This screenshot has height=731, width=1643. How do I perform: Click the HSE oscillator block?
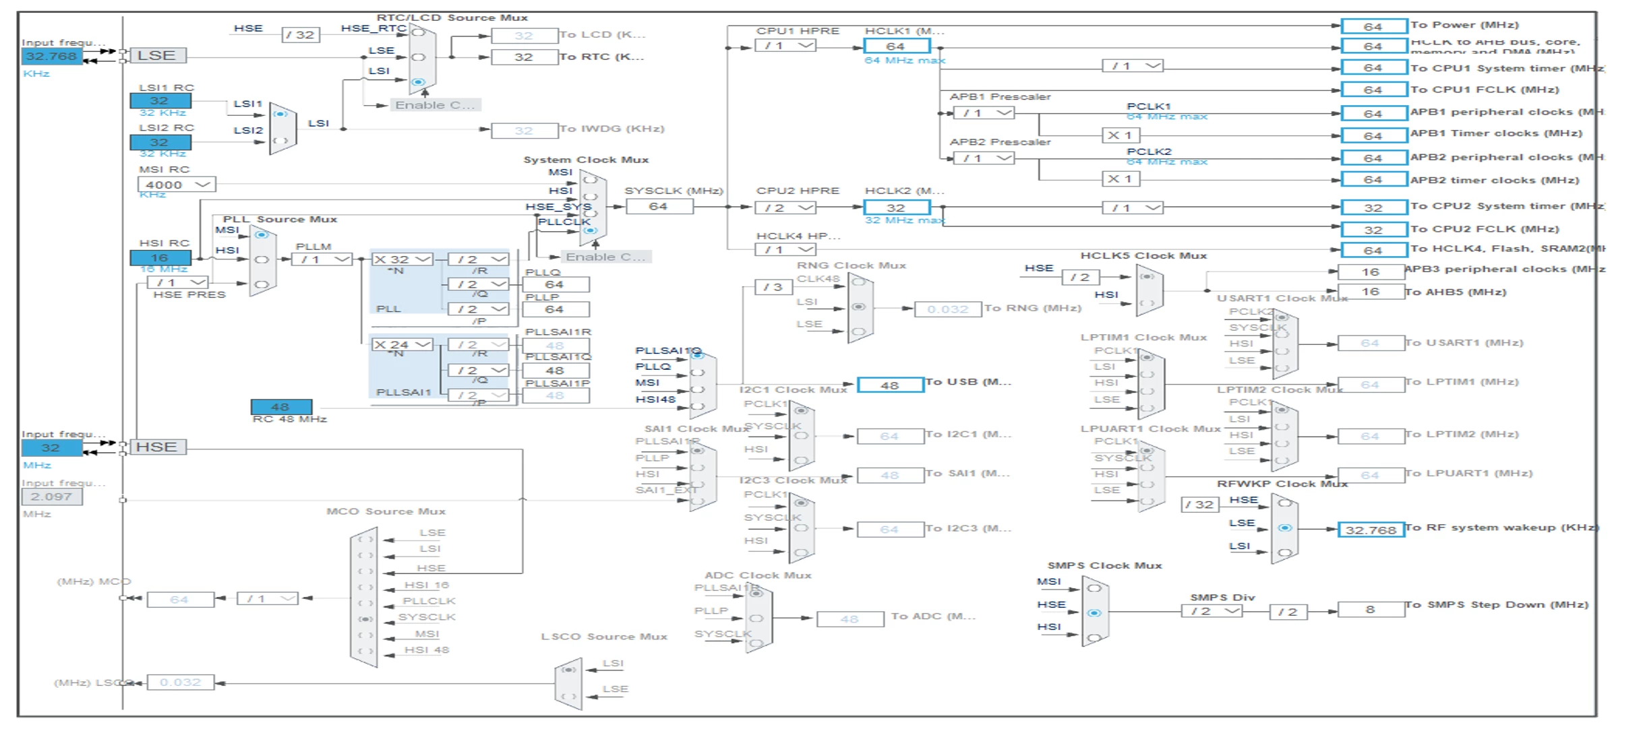(158, 447)
